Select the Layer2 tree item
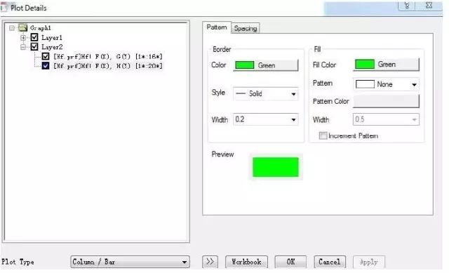Image resolution: width=449 pixels, height=273 pixels. [x=52, y=47]
